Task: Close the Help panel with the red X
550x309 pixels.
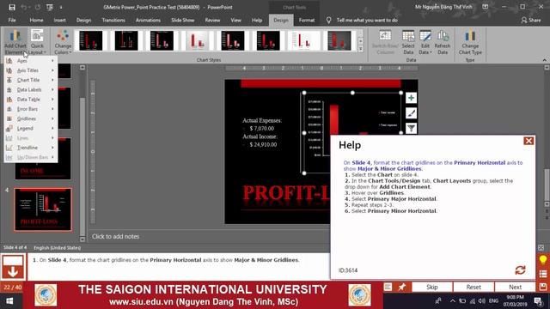Action: coord(529,141)
